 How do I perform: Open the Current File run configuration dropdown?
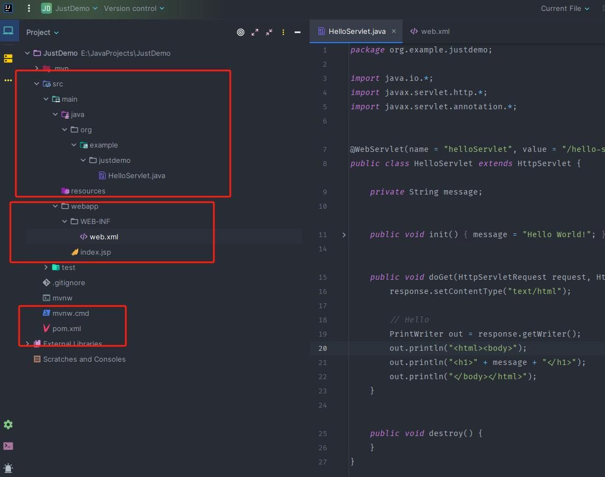tap(565, 9)
